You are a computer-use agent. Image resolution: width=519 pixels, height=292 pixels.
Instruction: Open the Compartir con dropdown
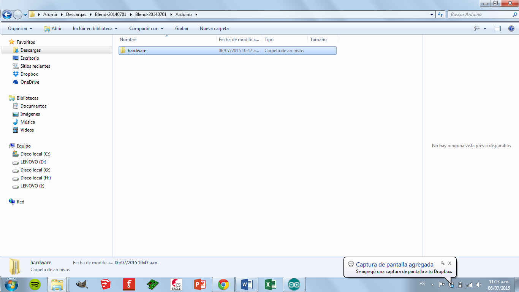146,29
